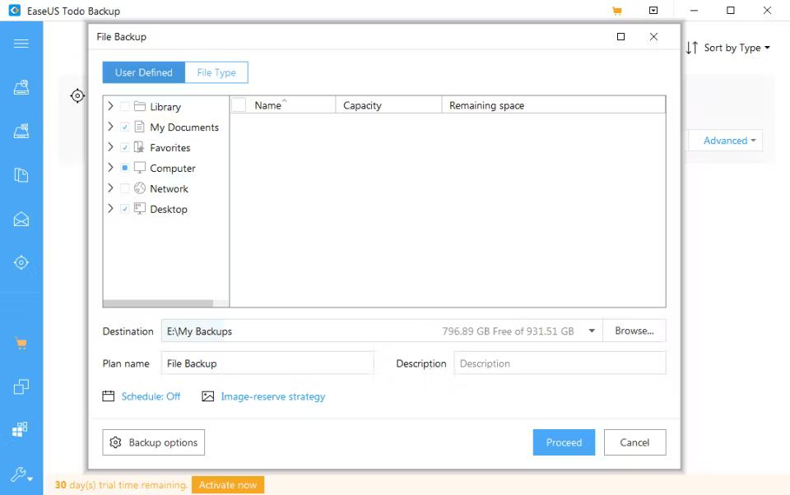Open the Schedule: Off link
Screen dimensions: 790x495
(x=151, y=396)
